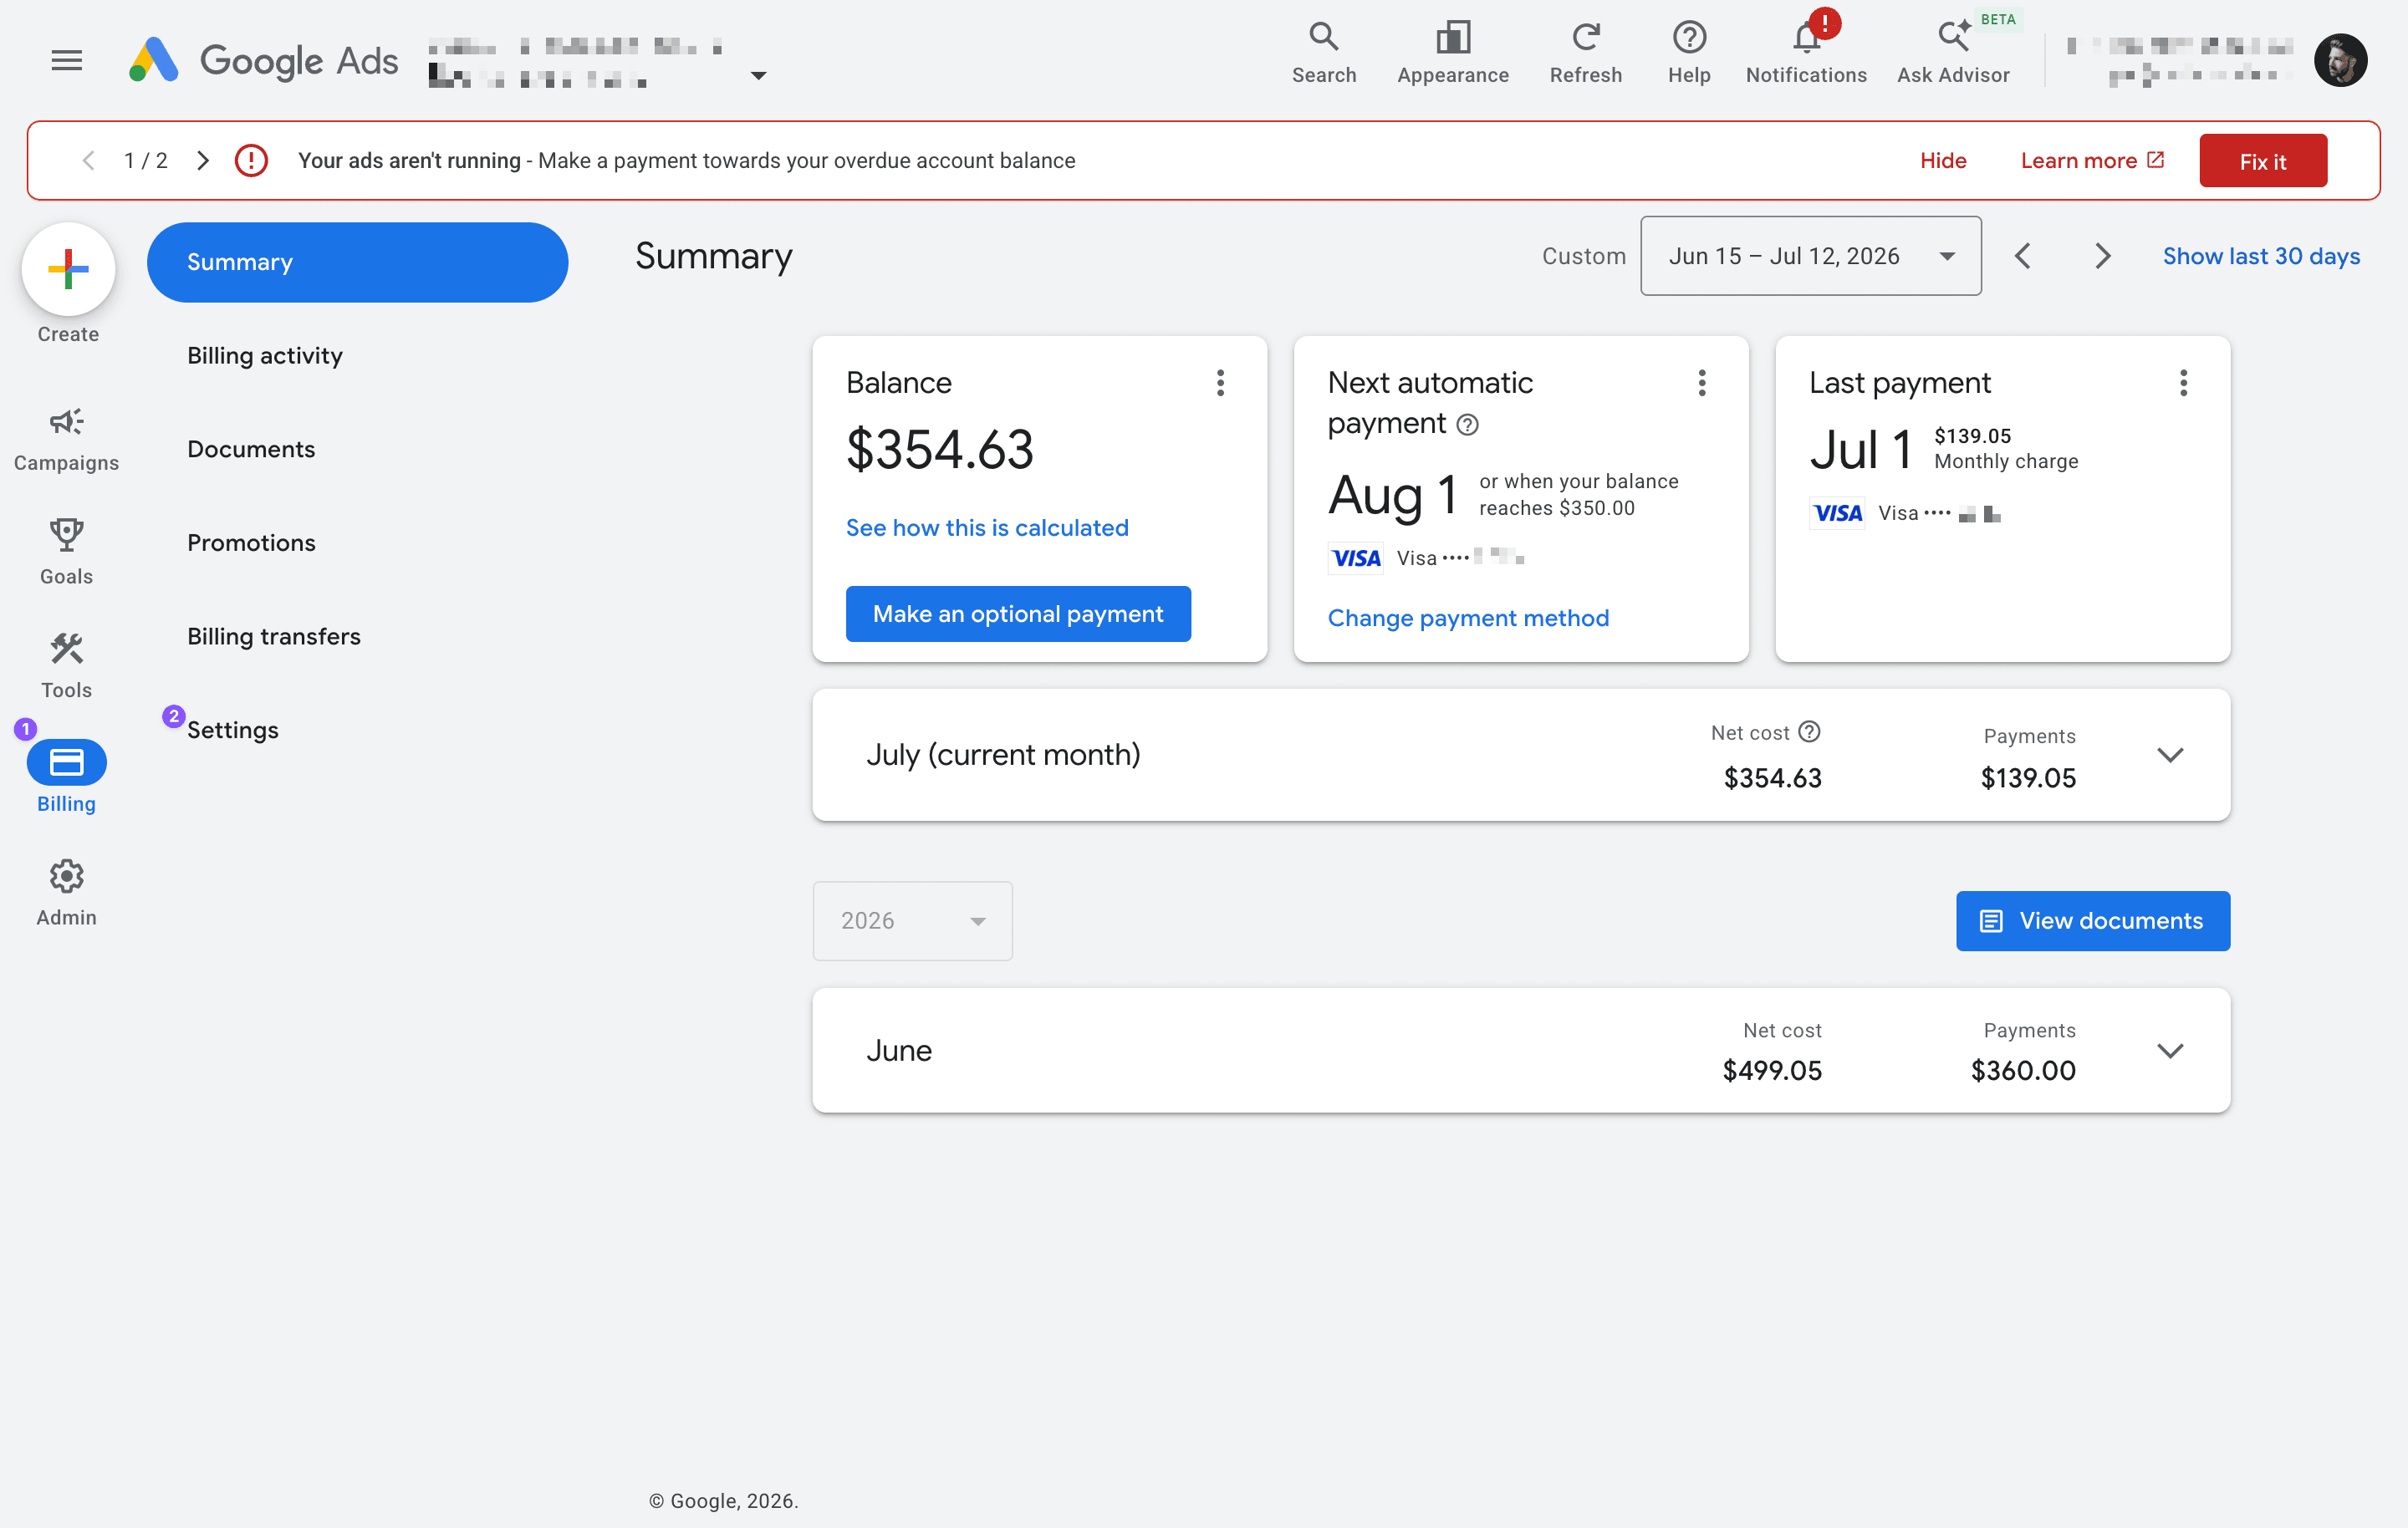Click the red alert warning icon
The image size is (2408, 1528).
click(x=251, y=161)
